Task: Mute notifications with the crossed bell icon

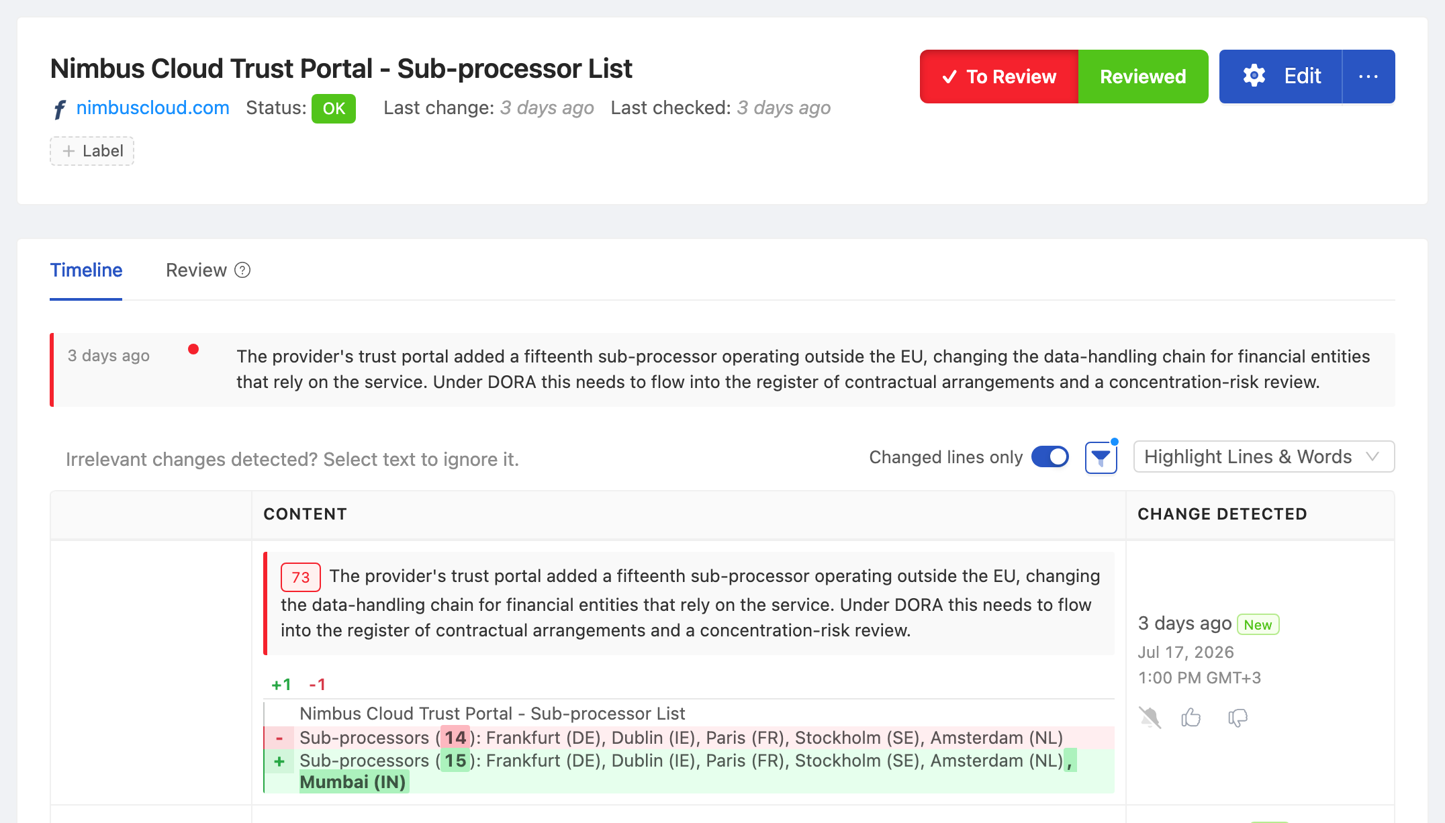Action: pyautogui.click(x=1150, y=718)
